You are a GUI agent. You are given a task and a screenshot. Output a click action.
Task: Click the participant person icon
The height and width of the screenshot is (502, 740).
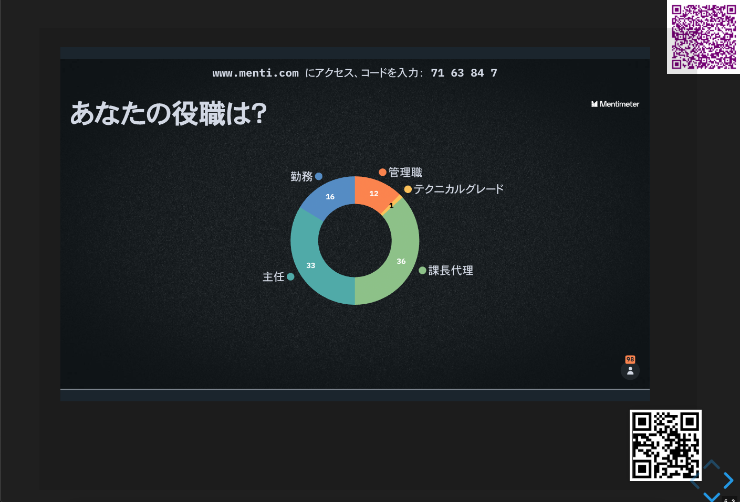(x=630, y=371)
